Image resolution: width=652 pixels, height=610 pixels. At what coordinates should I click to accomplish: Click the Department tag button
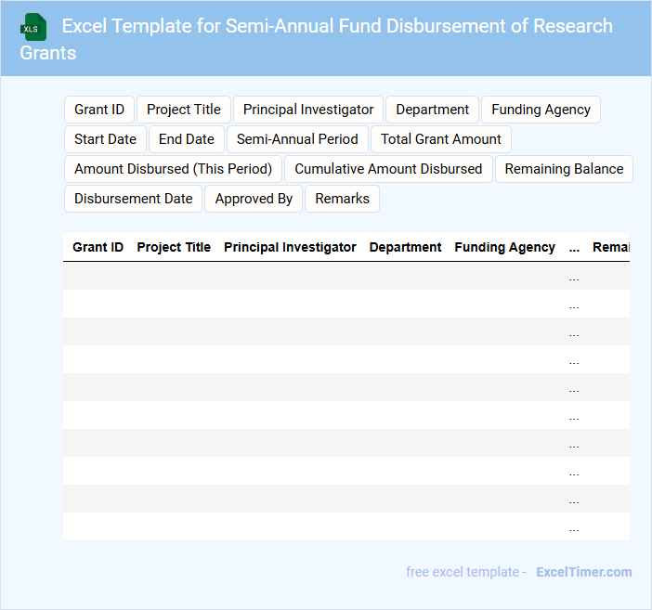pos(432,110)
